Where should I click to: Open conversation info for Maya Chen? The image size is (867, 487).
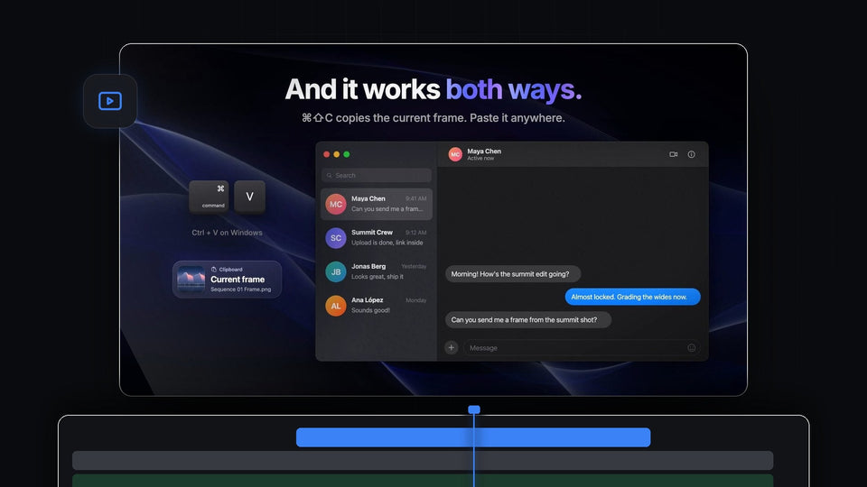point(691,154)
